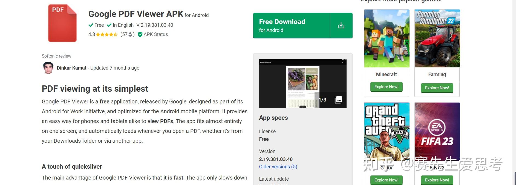Image resolution: width=516 pixels, height=185 pixels.
Task: Click the 'A touch of quicksilver' heading
Action: tap(72, 166)
